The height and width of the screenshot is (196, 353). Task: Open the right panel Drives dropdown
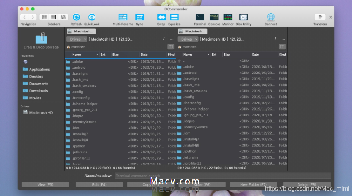point(188,39)
